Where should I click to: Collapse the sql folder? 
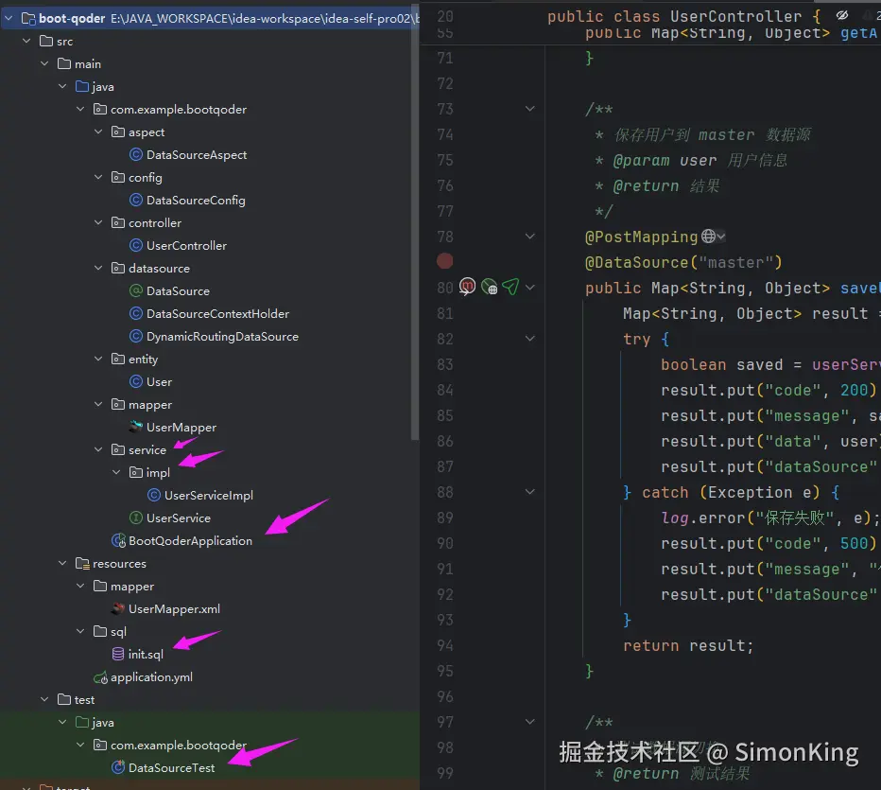tap(80, 631)
